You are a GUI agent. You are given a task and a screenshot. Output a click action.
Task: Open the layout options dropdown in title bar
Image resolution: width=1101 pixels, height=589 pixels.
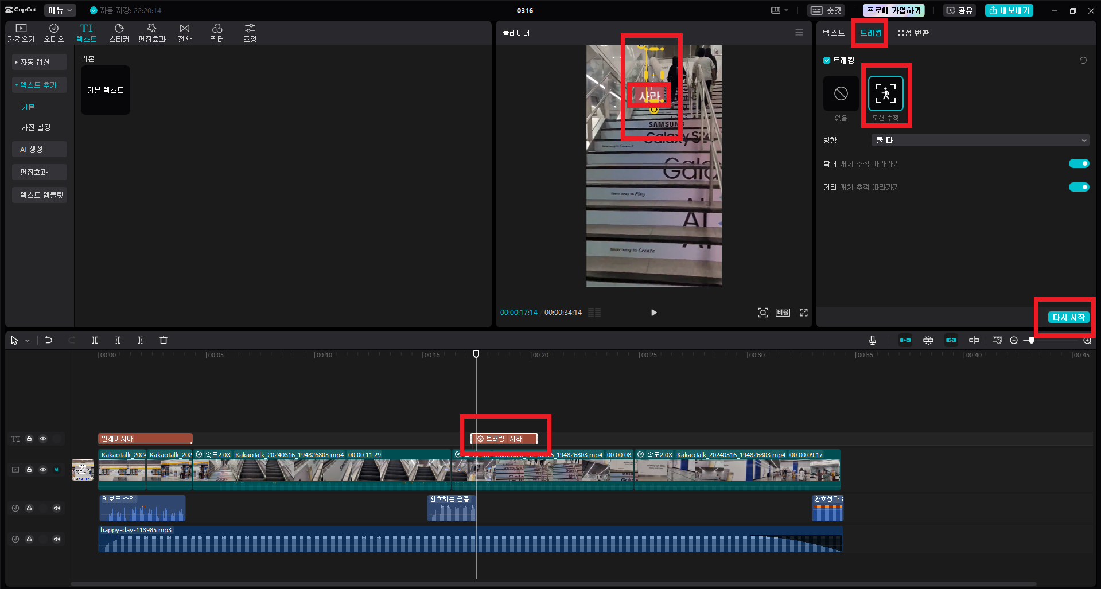[x=780, y=10]
